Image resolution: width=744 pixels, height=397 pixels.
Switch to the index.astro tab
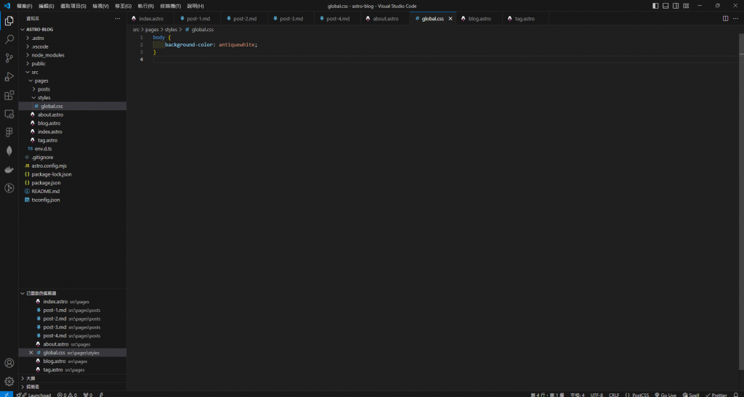pyautogui.click(x=150, y=18)
